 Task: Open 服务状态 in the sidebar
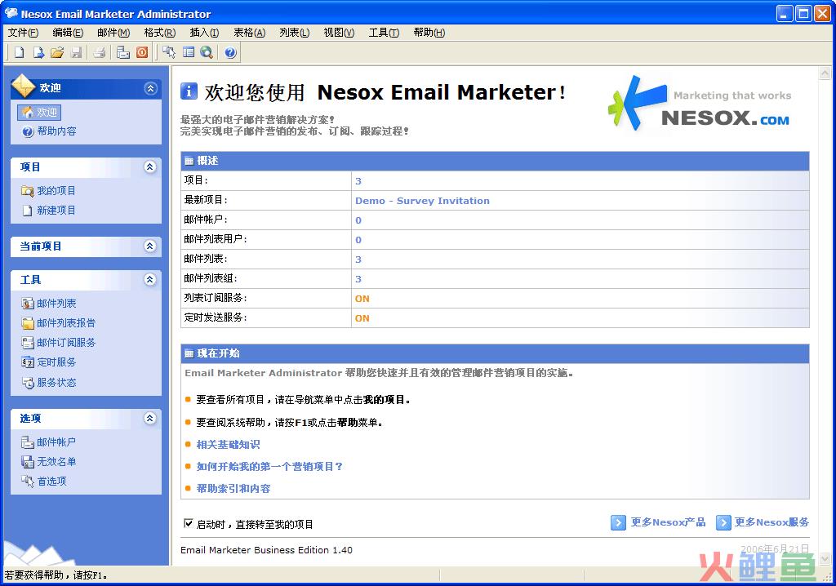tap(48, 382)
